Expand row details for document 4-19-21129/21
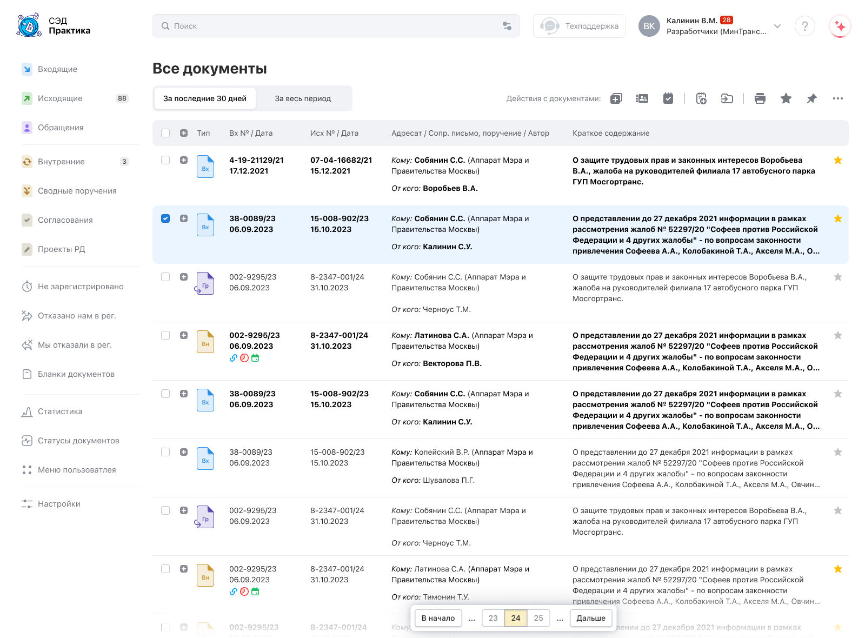Image resolution: width=865 pixels, height=638 pixels. point(184,160)
